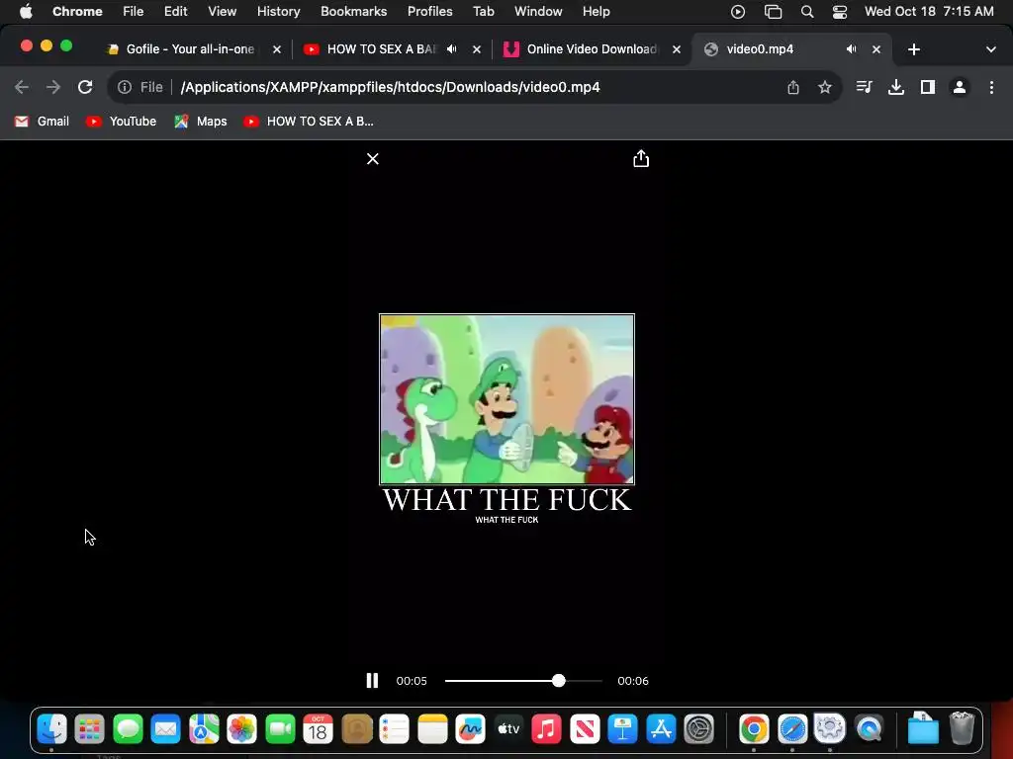
Task: Open a new tab with plus button
Action: (913, 49)
